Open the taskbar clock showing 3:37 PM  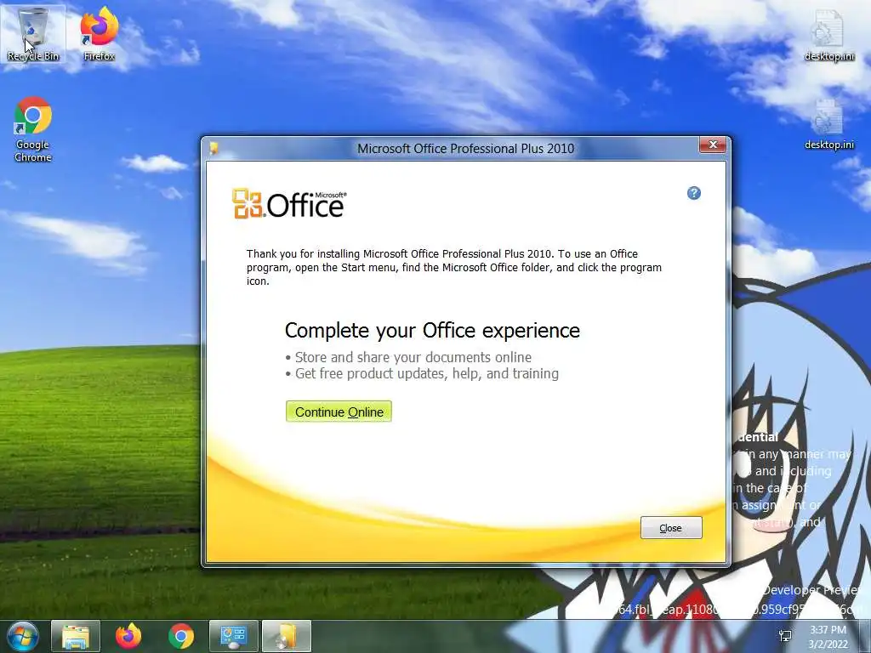[828, 637]
